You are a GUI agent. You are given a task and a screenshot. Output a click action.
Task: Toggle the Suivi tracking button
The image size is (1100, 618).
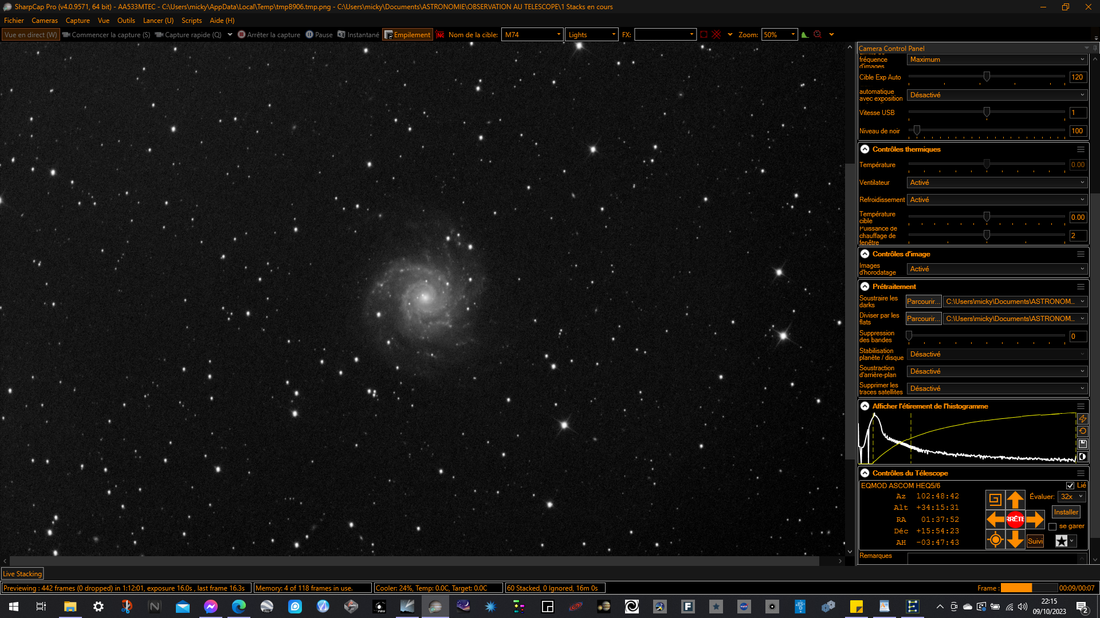tap(1035, 541)
